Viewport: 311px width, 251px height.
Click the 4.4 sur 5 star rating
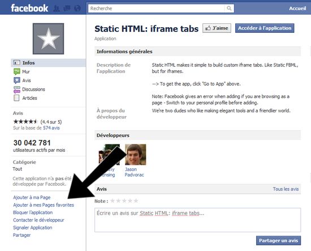coord(25,122)
